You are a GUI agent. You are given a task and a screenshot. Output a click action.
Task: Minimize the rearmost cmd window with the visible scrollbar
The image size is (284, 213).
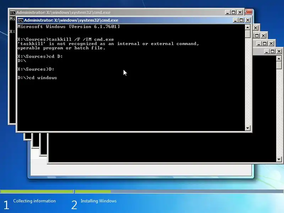click(267, 51)
